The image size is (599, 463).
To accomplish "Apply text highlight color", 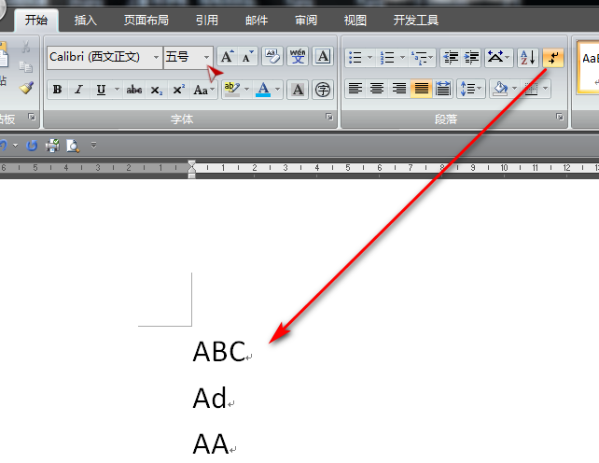I will point(232,90).
